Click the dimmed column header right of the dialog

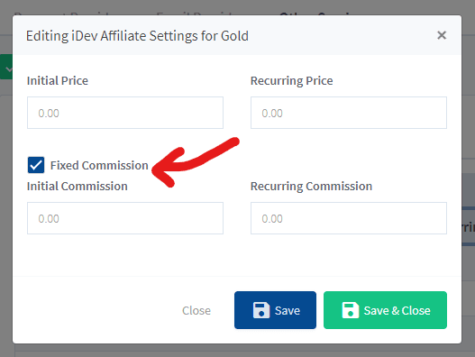[469, 226]
